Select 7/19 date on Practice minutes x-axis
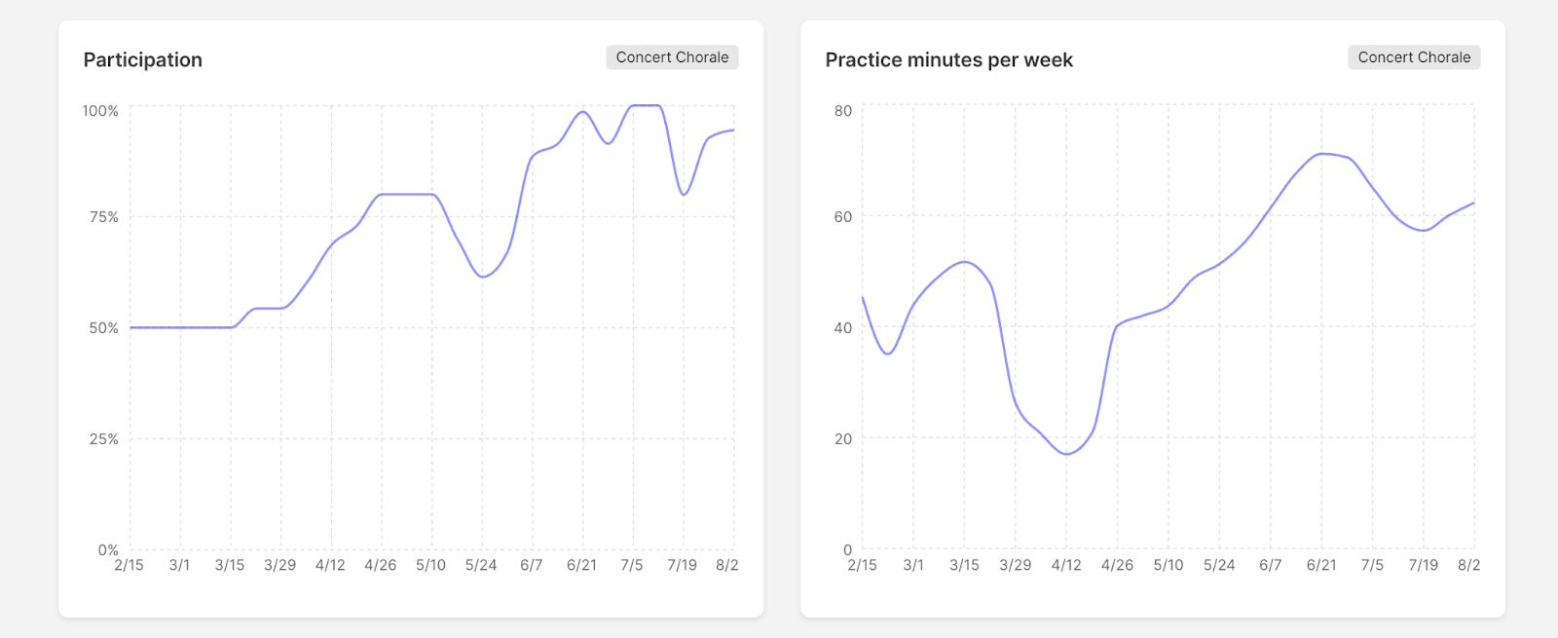 pyautogui.click(x=1423, y=566)
